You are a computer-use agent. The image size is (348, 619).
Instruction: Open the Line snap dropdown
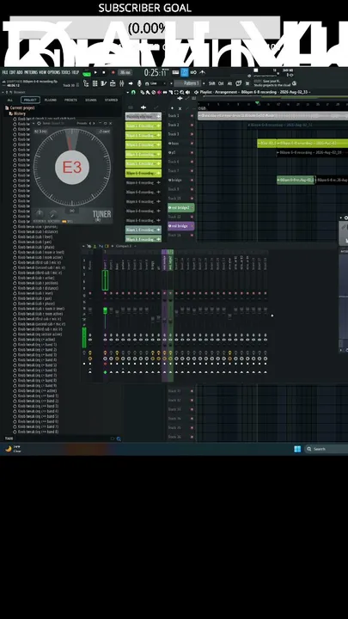coord(158,83)
